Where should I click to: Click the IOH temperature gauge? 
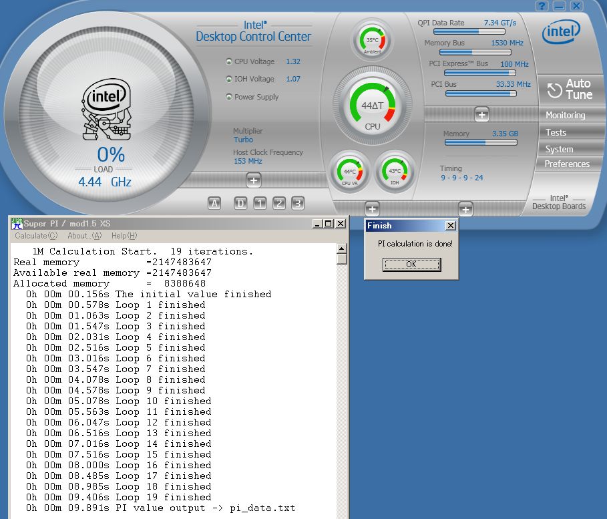point(395,172)
